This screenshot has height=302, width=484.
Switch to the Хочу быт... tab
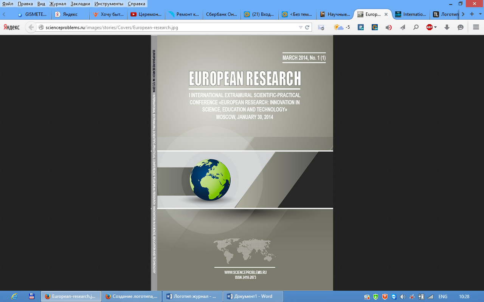point(108,14)
